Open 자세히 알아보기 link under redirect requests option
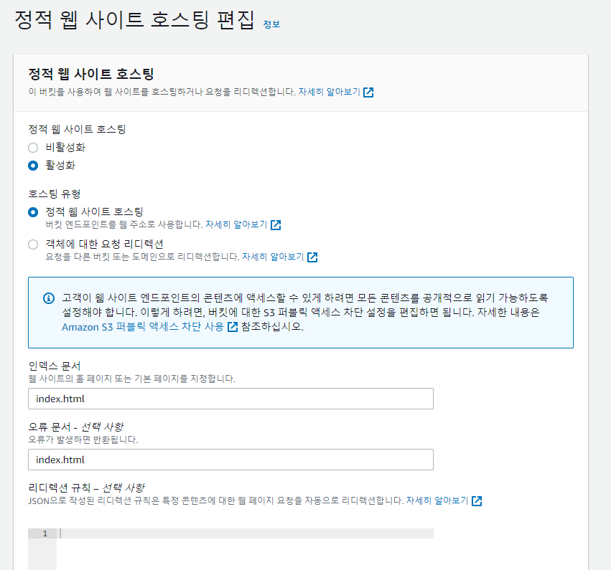Screen dimensions: 611x570 [273, 257]
